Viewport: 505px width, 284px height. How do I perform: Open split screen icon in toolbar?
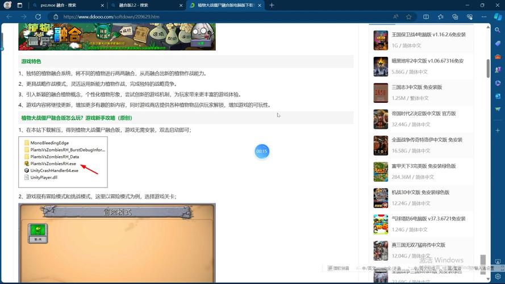click(426, 16)
